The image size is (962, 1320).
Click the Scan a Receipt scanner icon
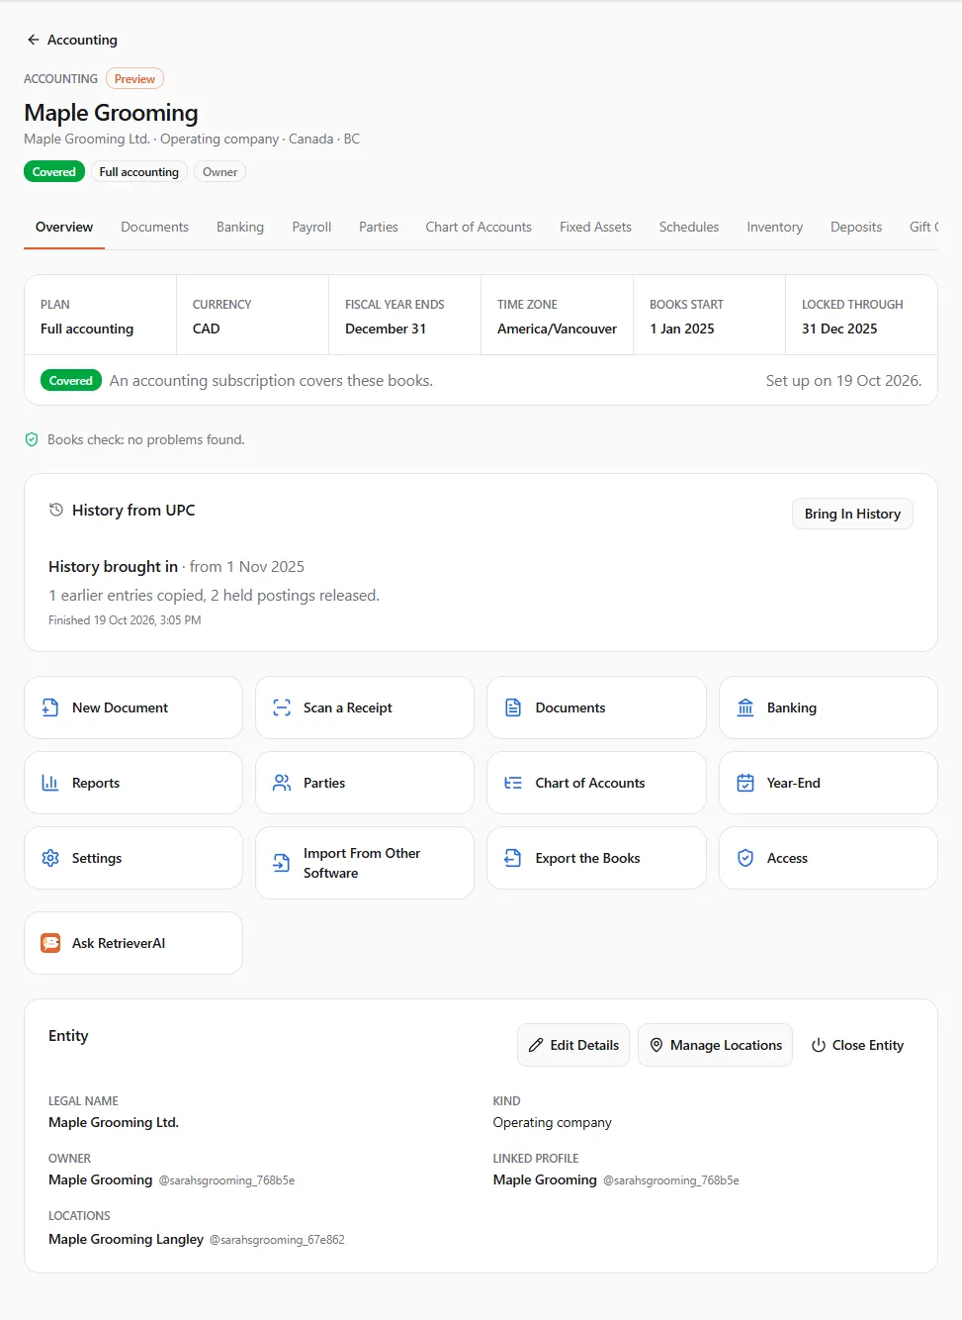(x=282, y=707)
